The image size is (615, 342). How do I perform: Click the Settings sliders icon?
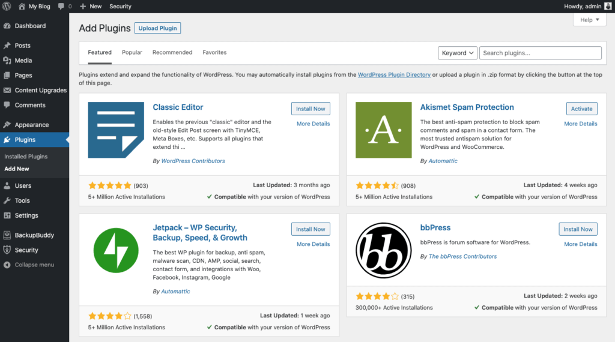[x=7, y=215]
